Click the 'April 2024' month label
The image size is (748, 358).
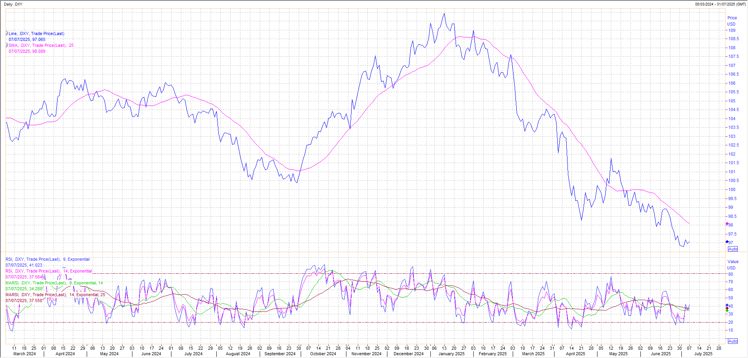(65, 354)
